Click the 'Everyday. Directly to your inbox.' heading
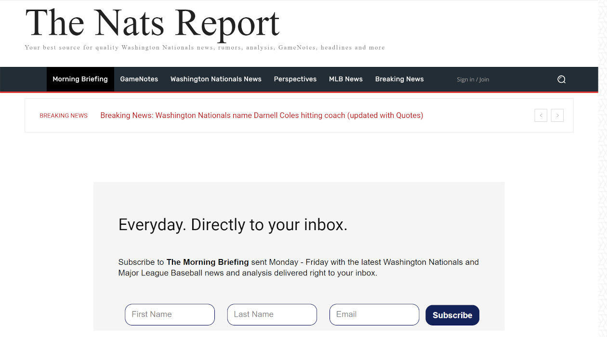Screen dimensions: 607x337 point(233,225)
